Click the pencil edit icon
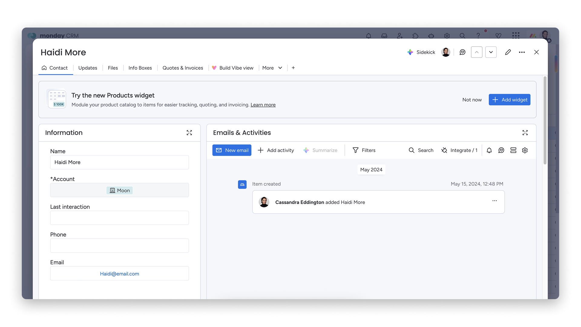 [x=508, y=52]
